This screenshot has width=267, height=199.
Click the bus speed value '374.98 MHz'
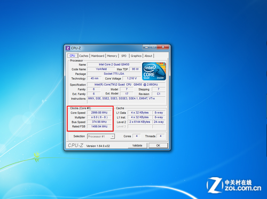click(x=99, y=122)
